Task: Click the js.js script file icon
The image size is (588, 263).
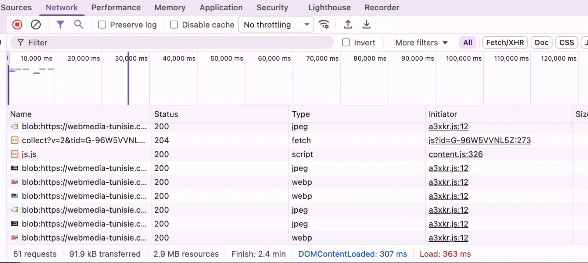Action: 15,154
